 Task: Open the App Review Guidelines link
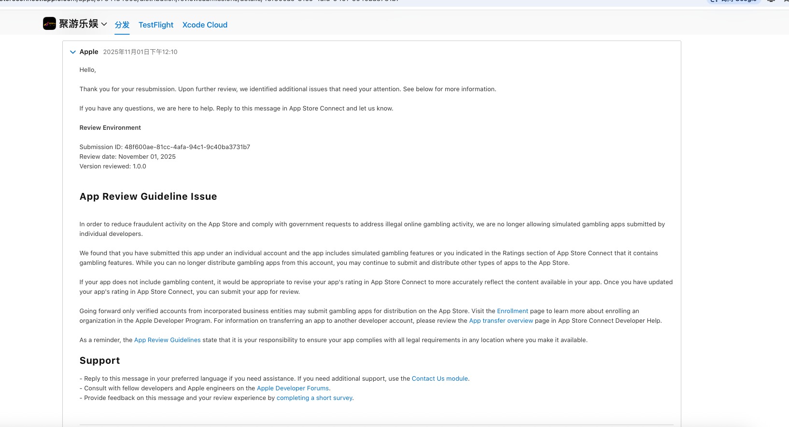coord(167,340)
